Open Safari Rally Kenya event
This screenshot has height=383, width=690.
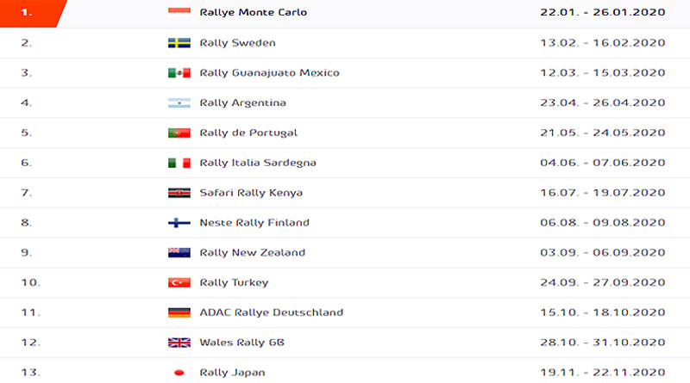pos(251,193)
